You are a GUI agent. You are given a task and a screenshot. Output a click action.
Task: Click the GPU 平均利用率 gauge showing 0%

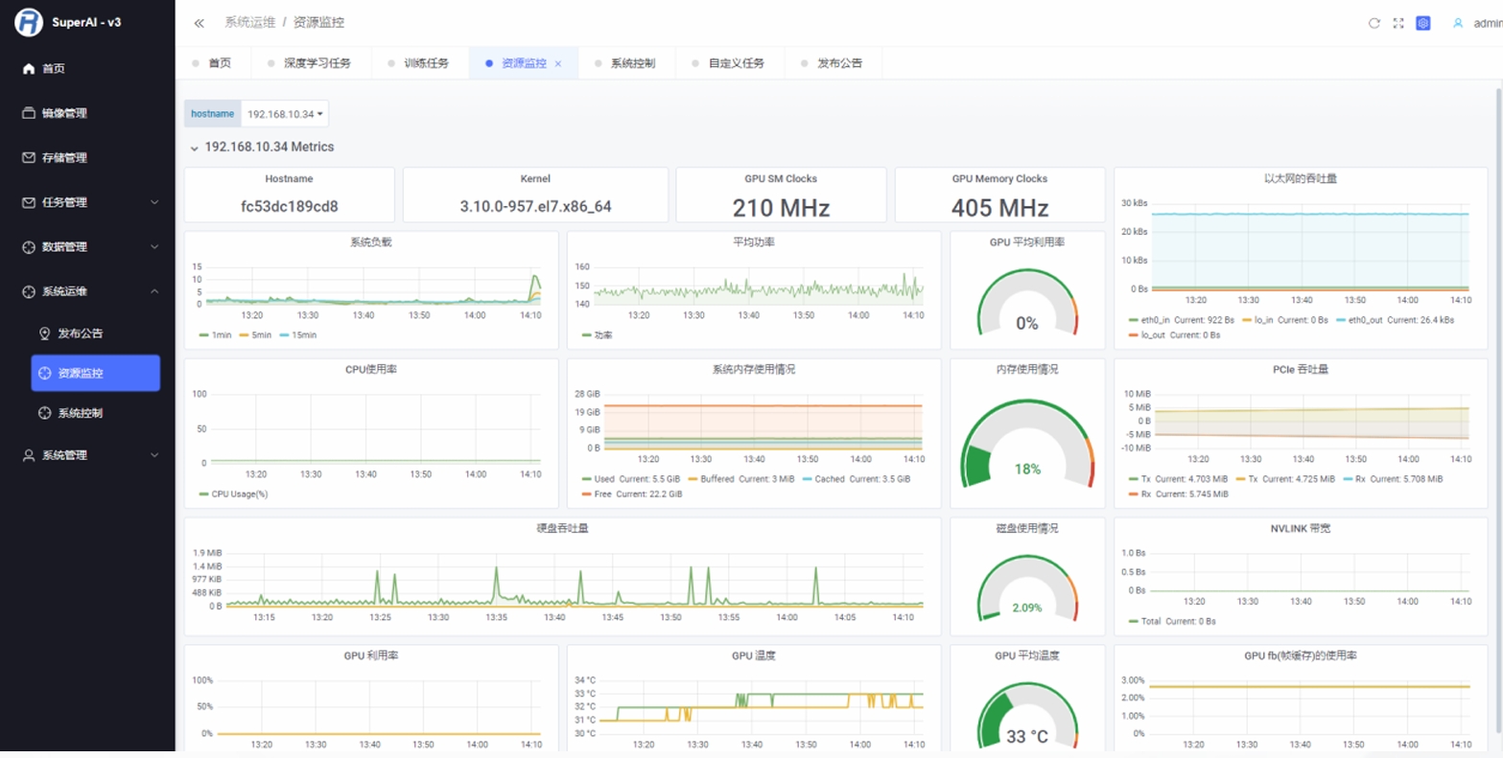(x=1027, y=301)
